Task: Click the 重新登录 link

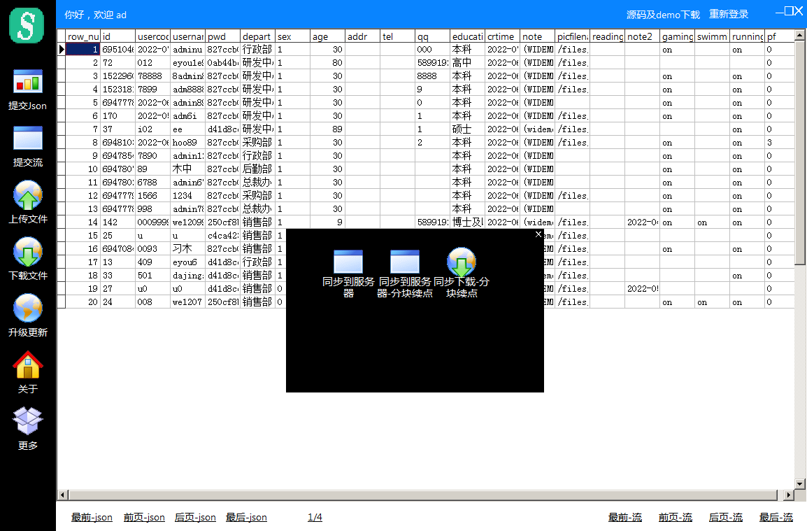Action: tap(729, 15)
